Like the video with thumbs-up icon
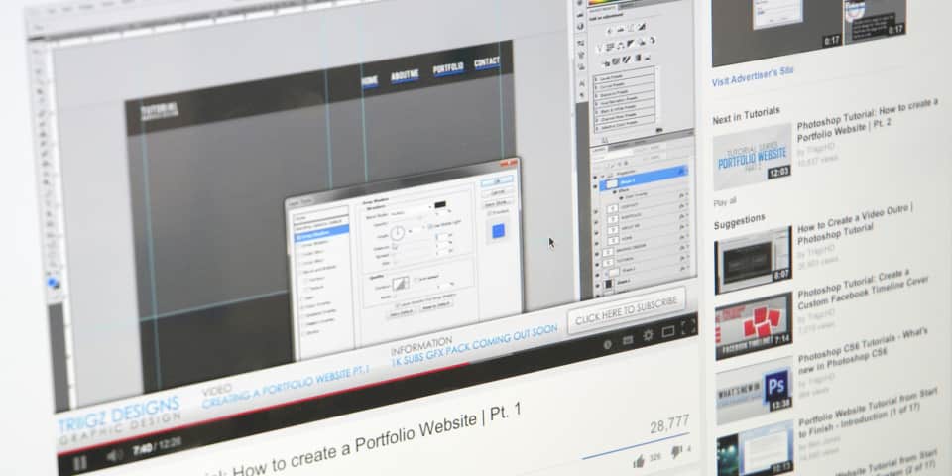952x476 pixels. [x=638, y=463]
